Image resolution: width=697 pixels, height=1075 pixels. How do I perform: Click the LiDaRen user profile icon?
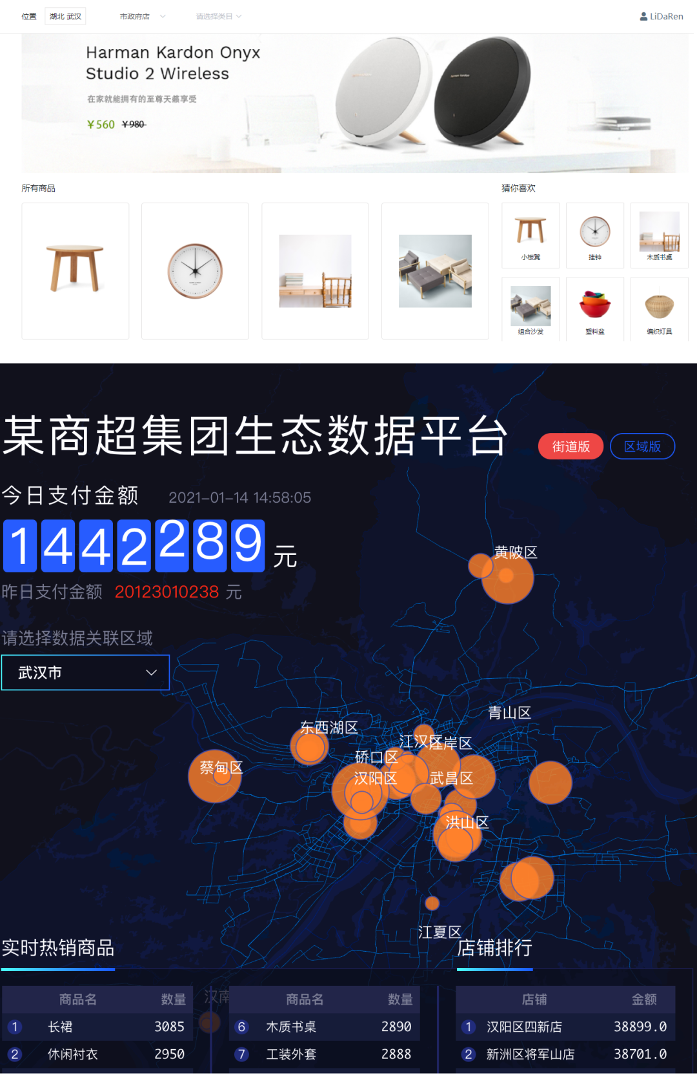pos(643,16)
